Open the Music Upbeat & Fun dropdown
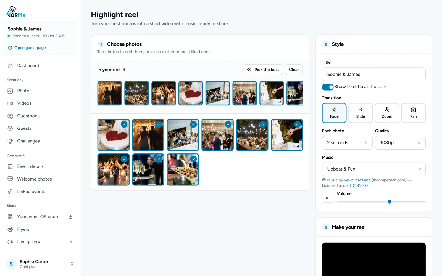Screen dimensions: 442x276 374,169
